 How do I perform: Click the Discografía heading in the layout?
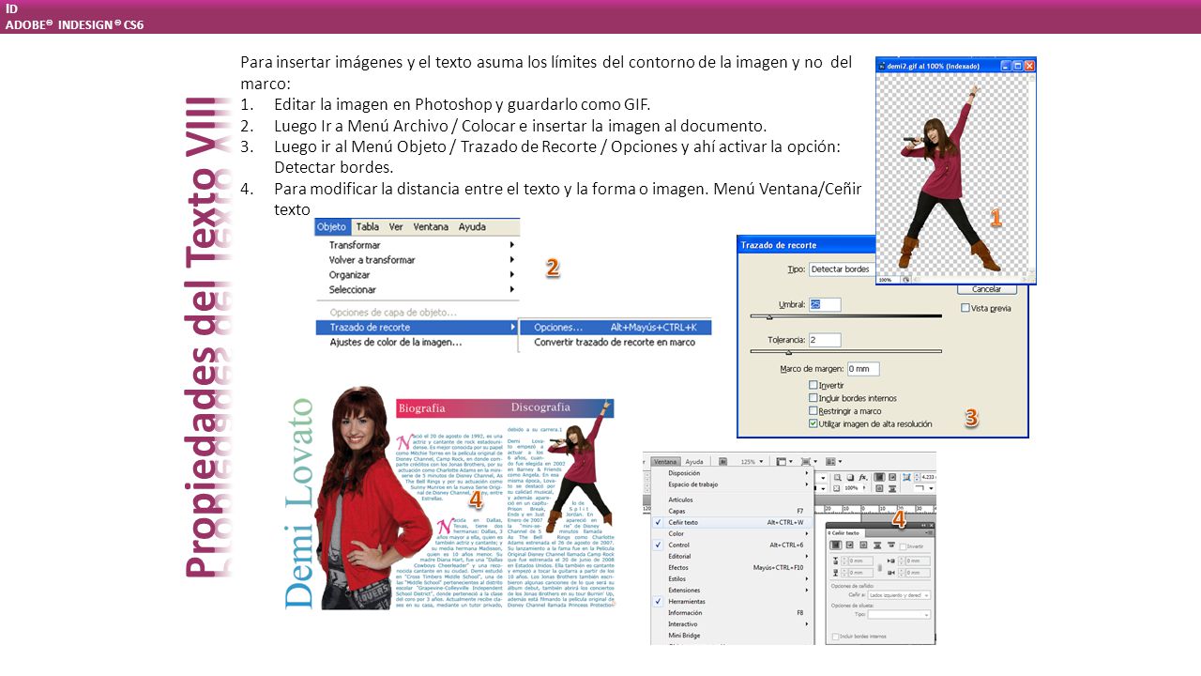[540, 407]
